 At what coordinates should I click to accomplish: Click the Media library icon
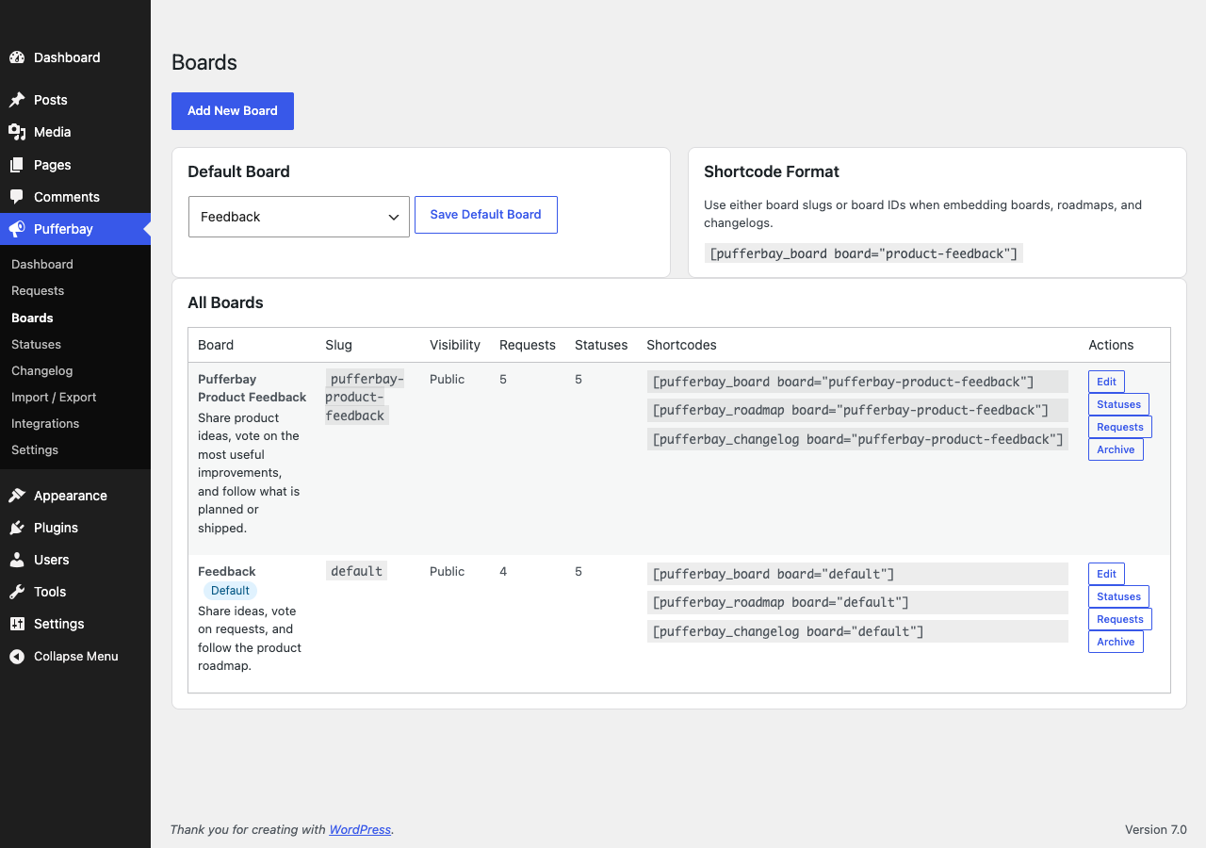tap(17, 132)
